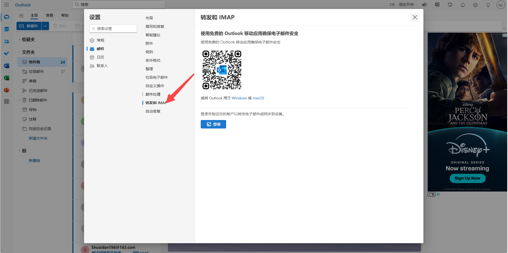508x253 pixels.
Task: Open the Drafts (草稿) folder
Action: coord(42,81)
